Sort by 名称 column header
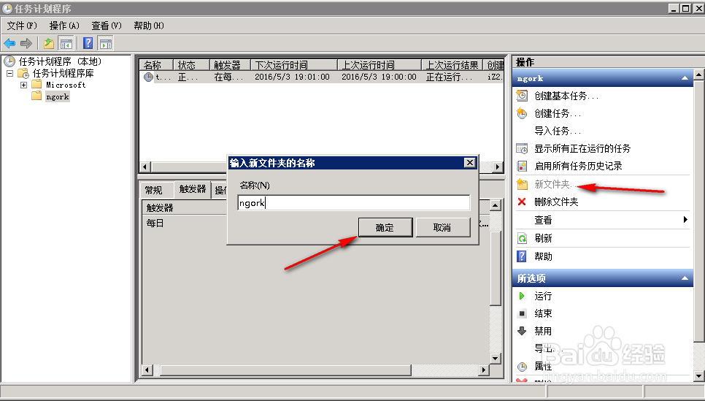This screenshot has height=401, width=705. (x=155, y=65)
